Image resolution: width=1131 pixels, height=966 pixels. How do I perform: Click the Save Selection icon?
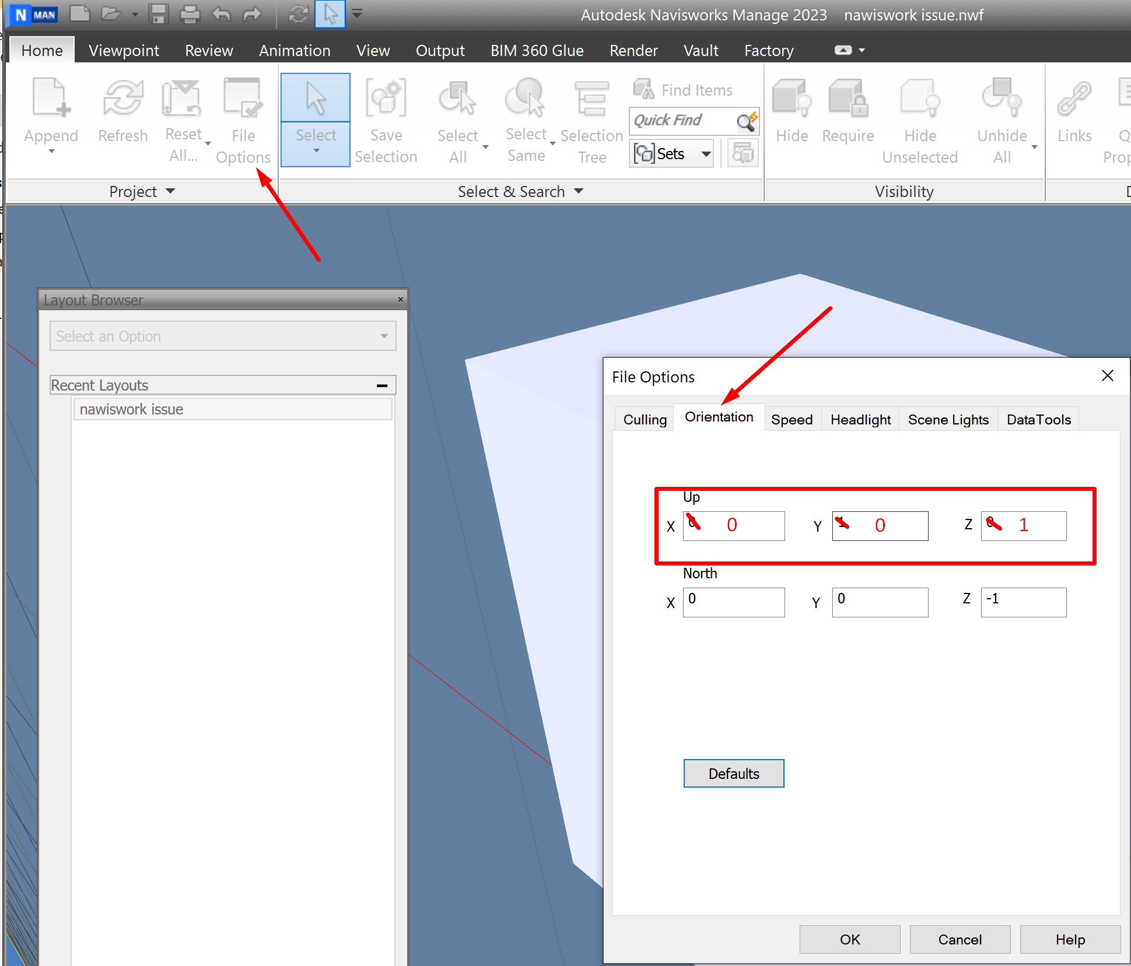point(386,99)
